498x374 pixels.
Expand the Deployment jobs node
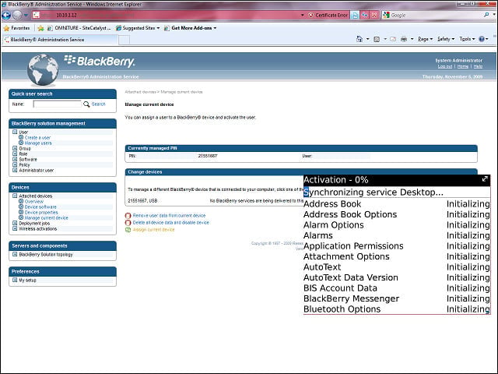click(x=15, y=224)
